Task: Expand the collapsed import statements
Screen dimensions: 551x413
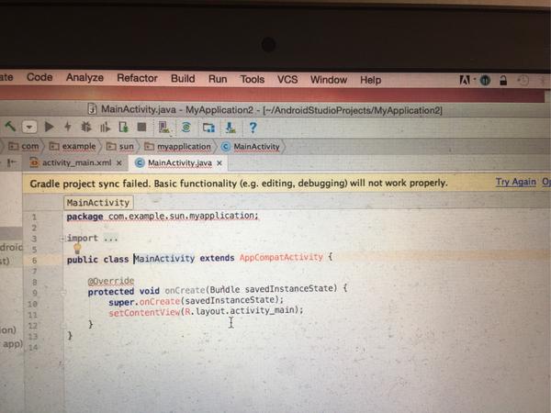Action: tap(62, 239)
